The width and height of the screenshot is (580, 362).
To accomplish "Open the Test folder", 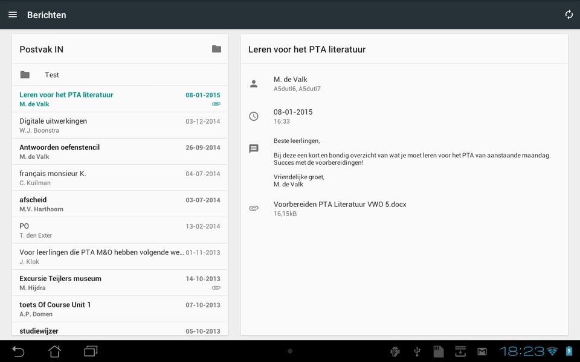I will click(120, 75).
